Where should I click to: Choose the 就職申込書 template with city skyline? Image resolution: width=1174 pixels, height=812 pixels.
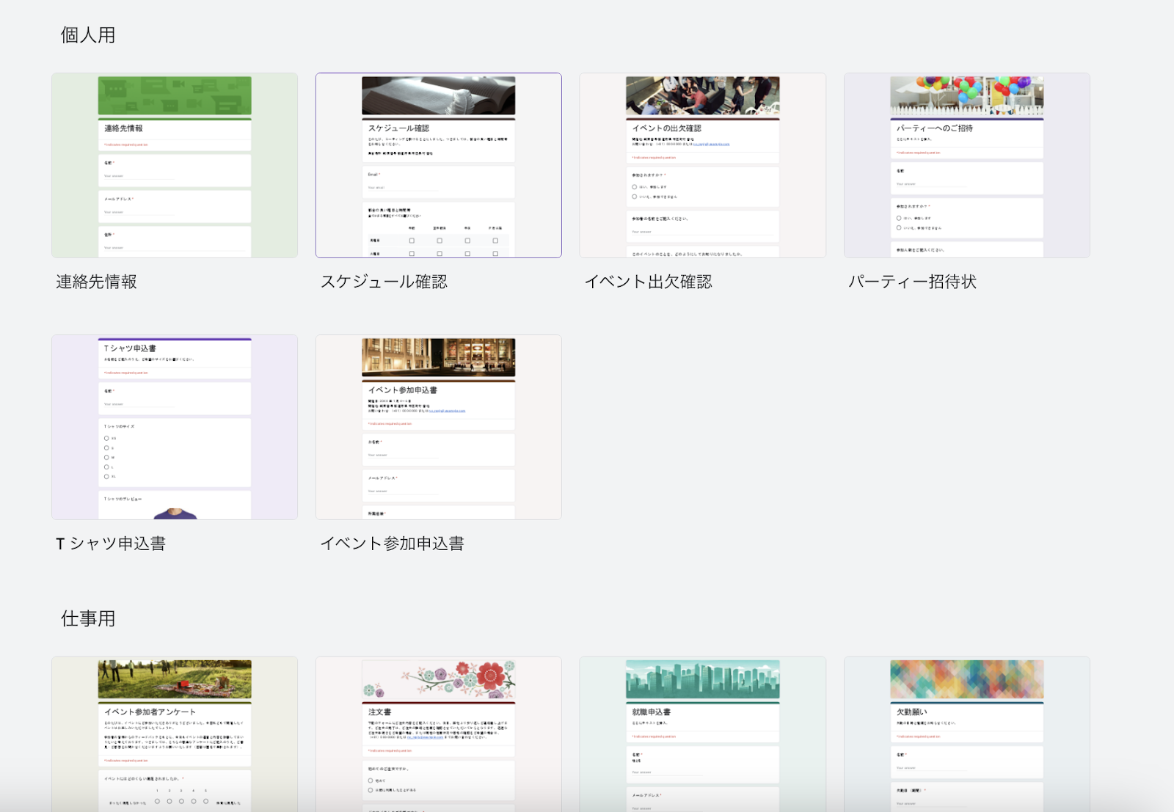click(x=702, y=734)
